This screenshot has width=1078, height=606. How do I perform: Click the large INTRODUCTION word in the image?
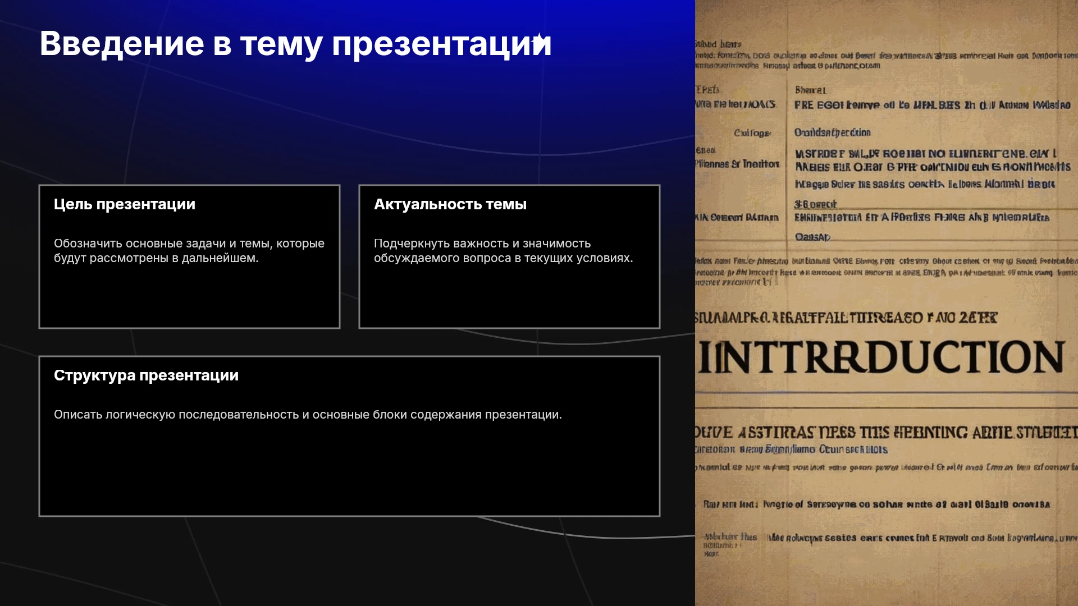point(881,357)
